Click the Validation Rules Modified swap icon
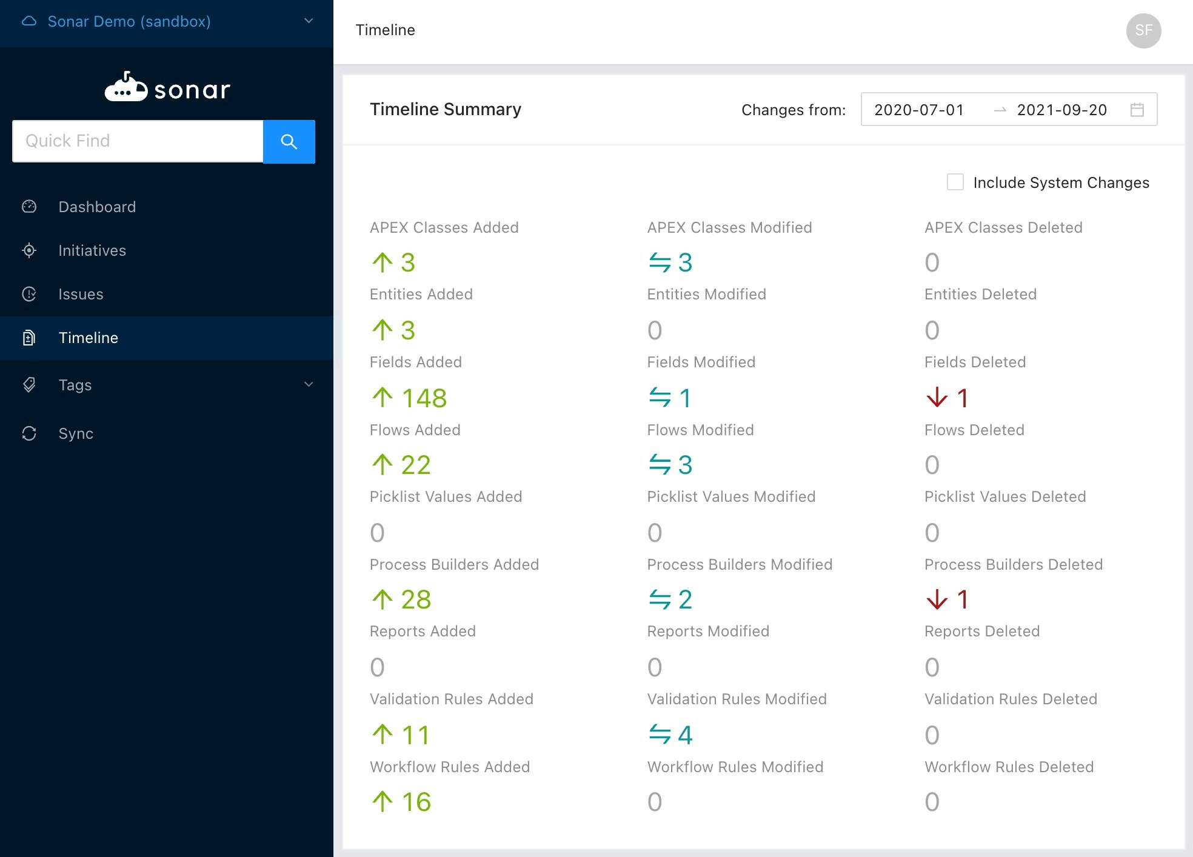Viewport: 1193px width, 857px height. tap(660, 735)
